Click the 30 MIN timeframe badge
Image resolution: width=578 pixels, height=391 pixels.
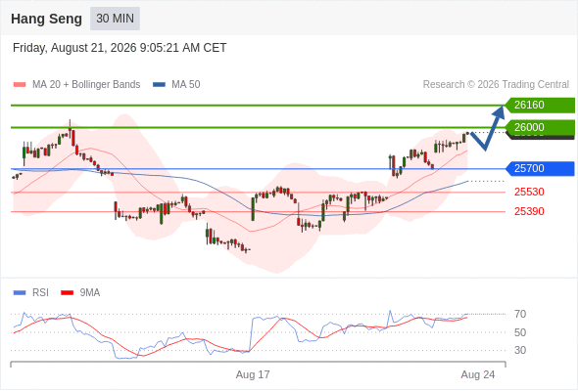click(x=115, y=19)
